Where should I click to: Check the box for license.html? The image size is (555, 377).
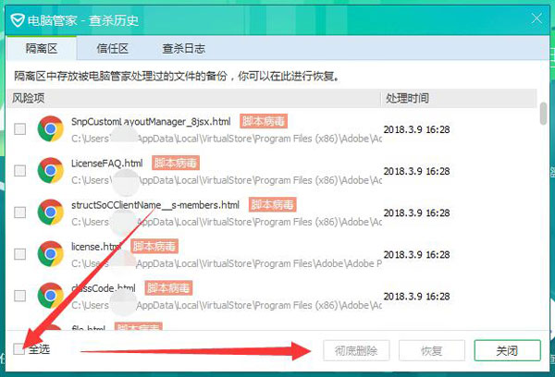click(19, 254)
